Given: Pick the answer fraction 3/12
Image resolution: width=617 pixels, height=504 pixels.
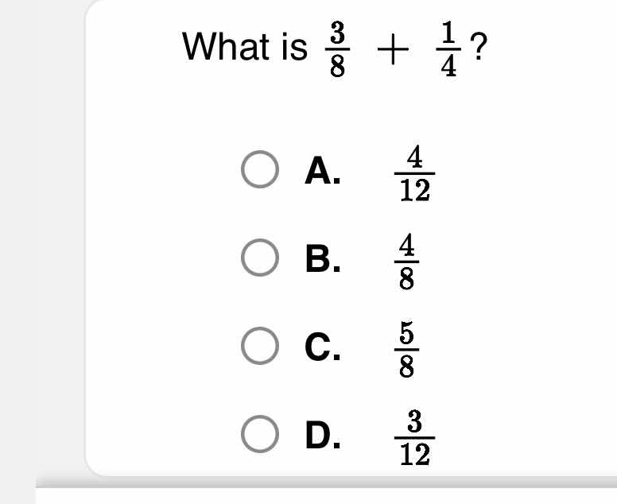Looking at the screenshot, I should click(x=415, y=437).
